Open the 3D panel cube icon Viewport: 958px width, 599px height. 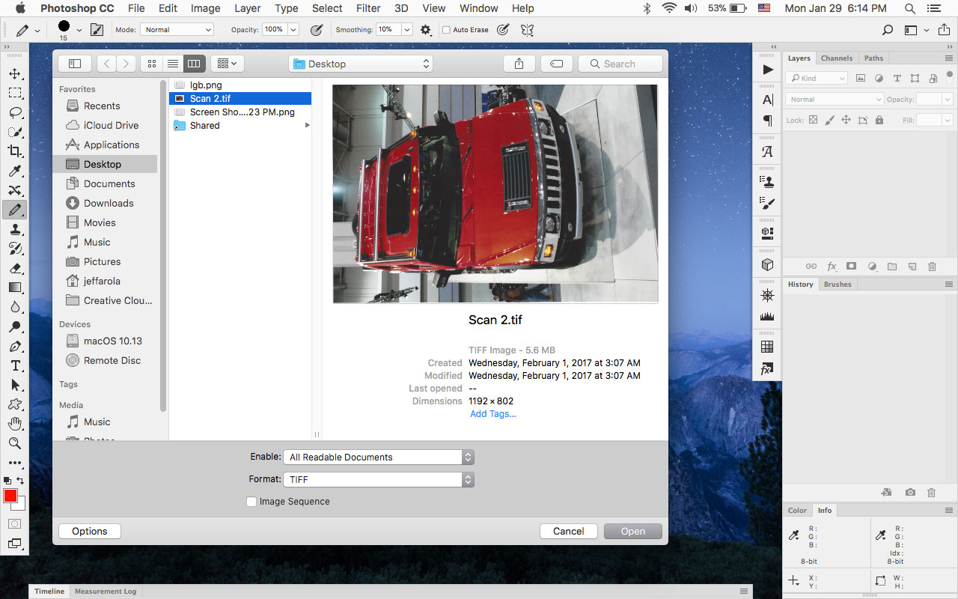click(x=767, y=265)
